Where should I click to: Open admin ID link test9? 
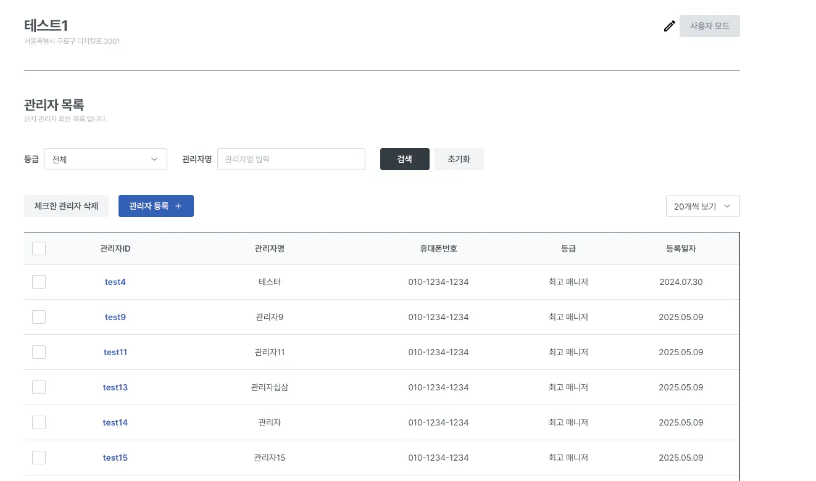tap(115, 317)
